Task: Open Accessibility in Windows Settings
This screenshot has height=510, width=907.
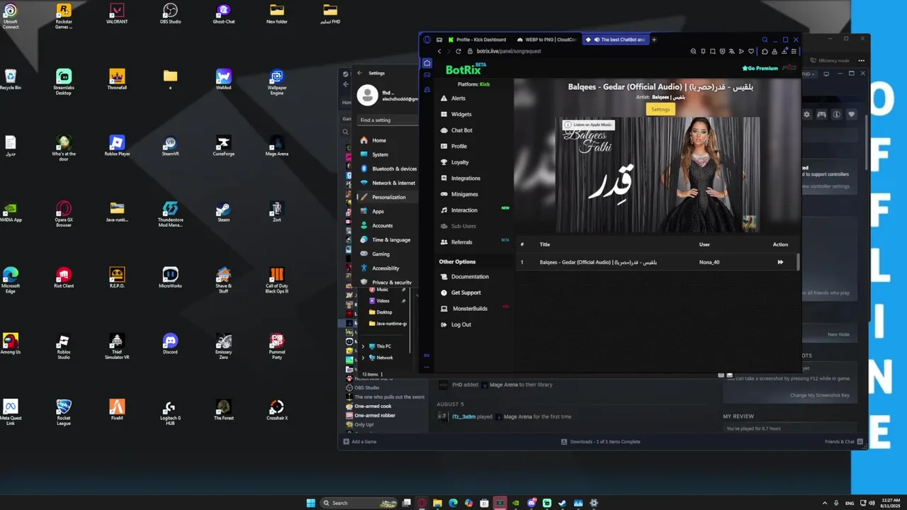Action: coord(381,268)
